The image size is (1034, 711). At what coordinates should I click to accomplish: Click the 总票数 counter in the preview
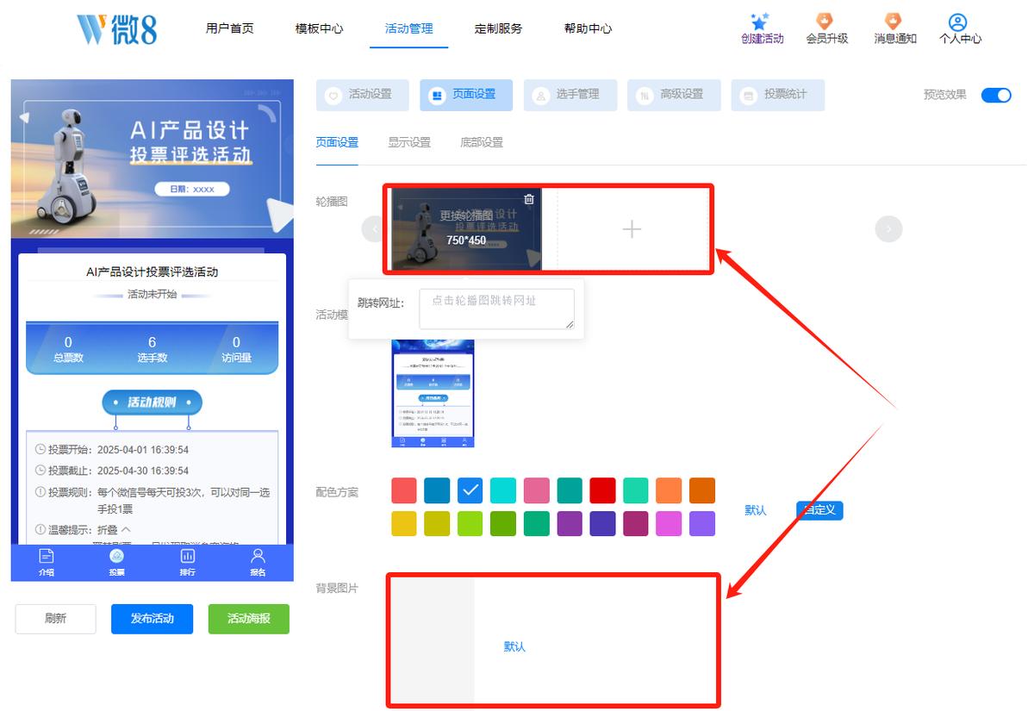pyautogui.click(x=68, y=349)
